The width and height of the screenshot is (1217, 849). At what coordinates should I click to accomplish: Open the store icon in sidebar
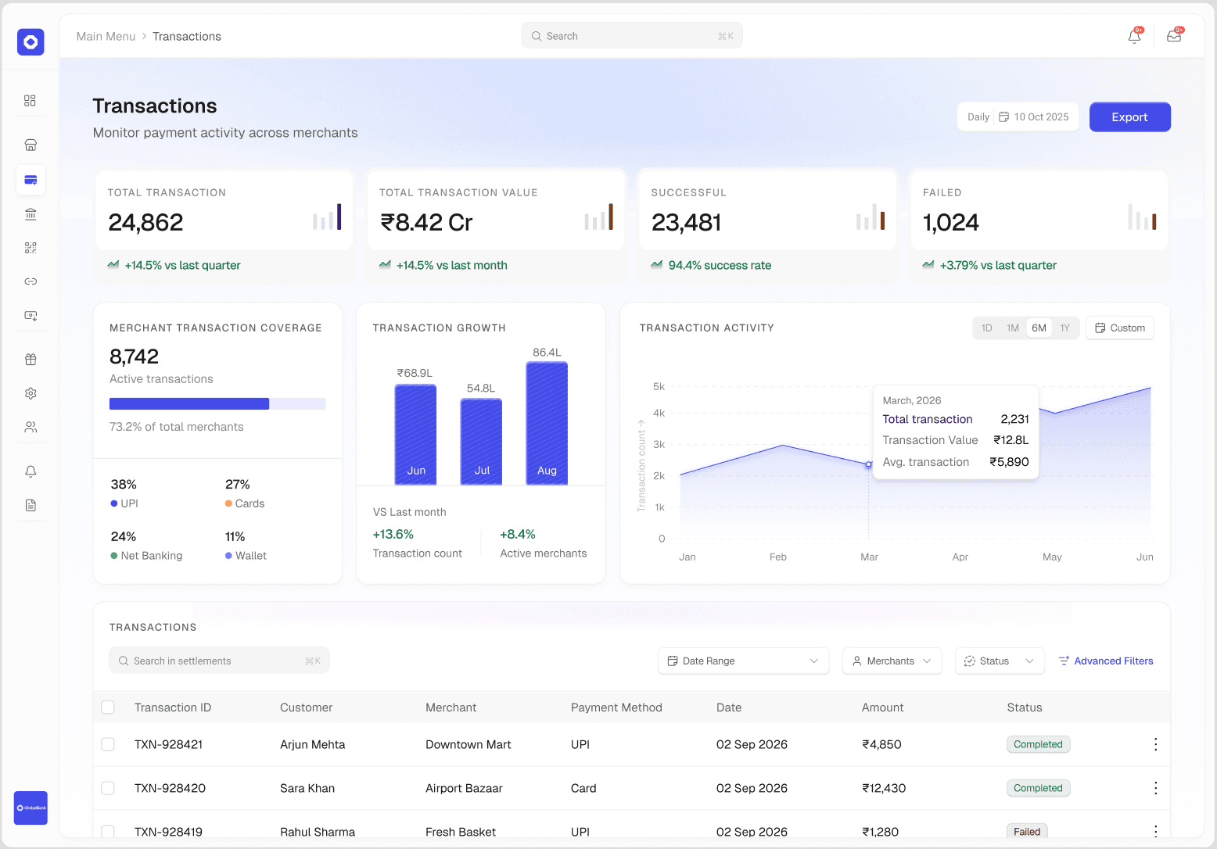(x=31, y=145)
